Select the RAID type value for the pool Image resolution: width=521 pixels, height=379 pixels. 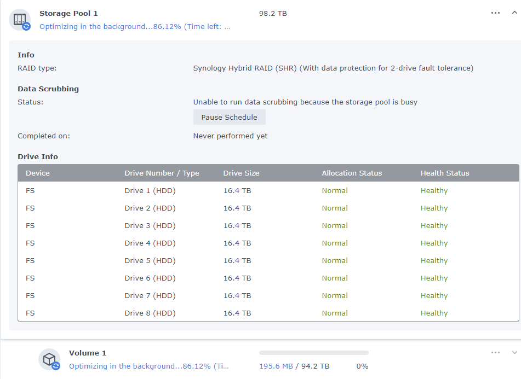[334, 68]
